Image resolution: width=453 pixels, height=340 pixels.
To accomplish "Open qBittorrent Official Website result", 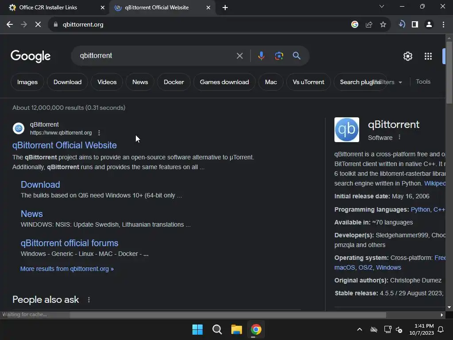I will click(65, 145).
